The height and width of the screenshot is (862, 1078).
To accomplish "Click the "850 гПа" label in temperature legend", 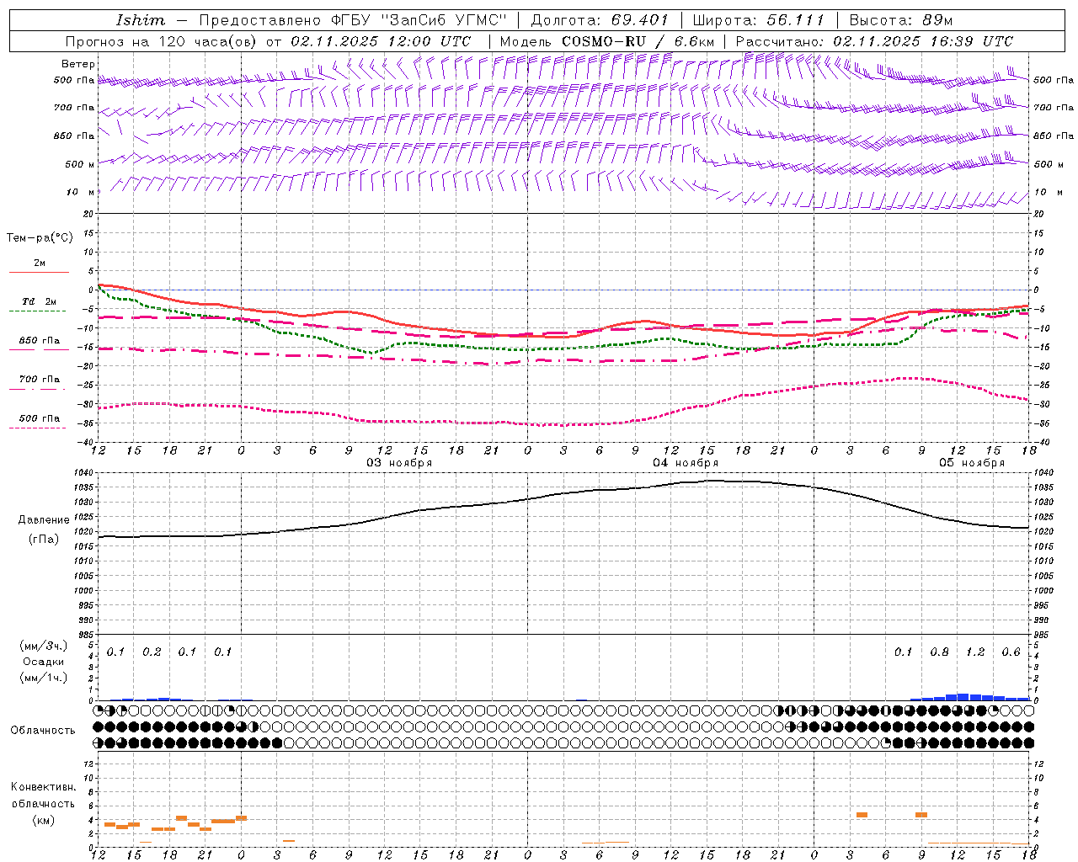I will (40, 341).
